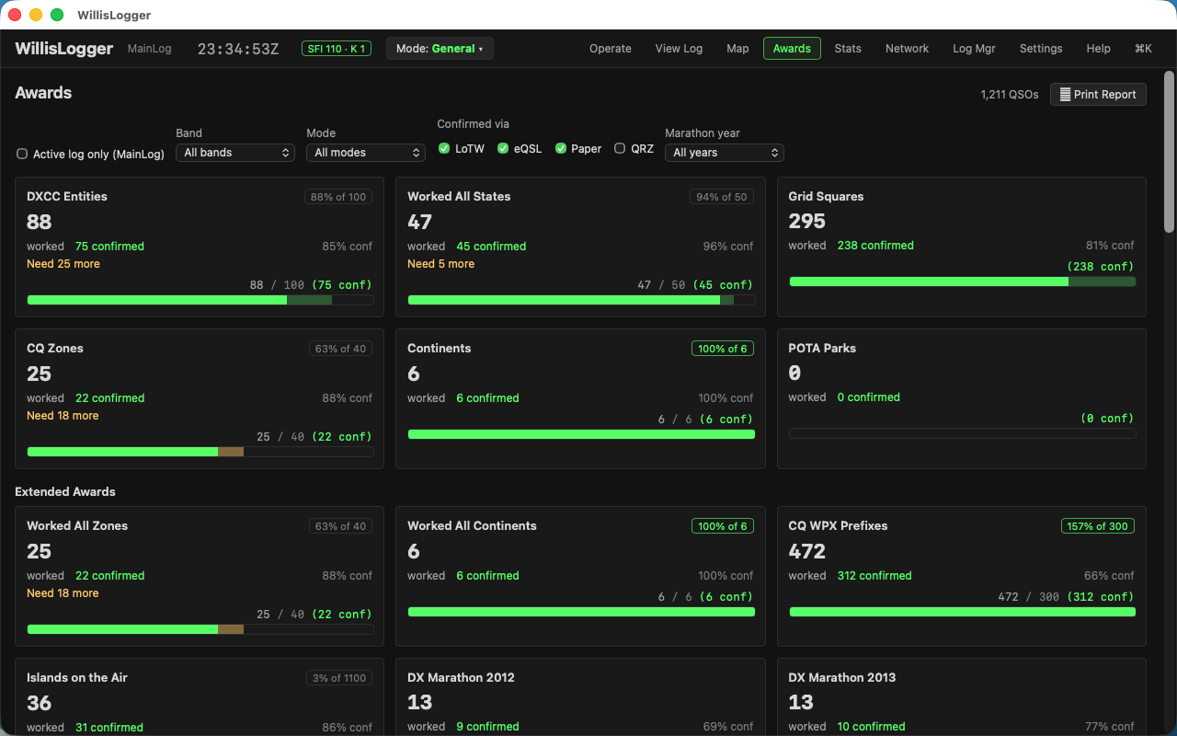
Task: Enable the QRZ confirmation checkbox
Action: 620,148
